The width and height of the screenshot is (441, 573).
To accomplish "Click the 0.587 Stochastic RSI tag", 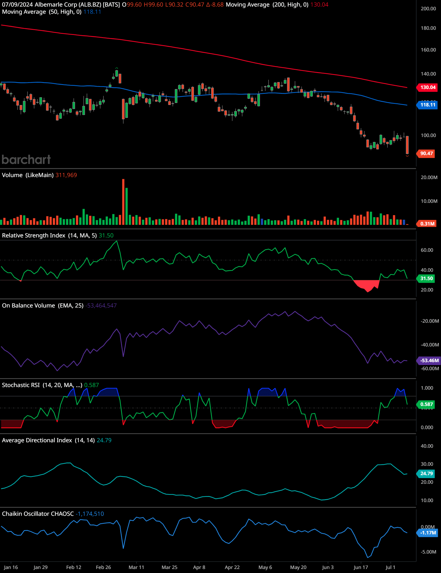I will (x=426, y=404).
